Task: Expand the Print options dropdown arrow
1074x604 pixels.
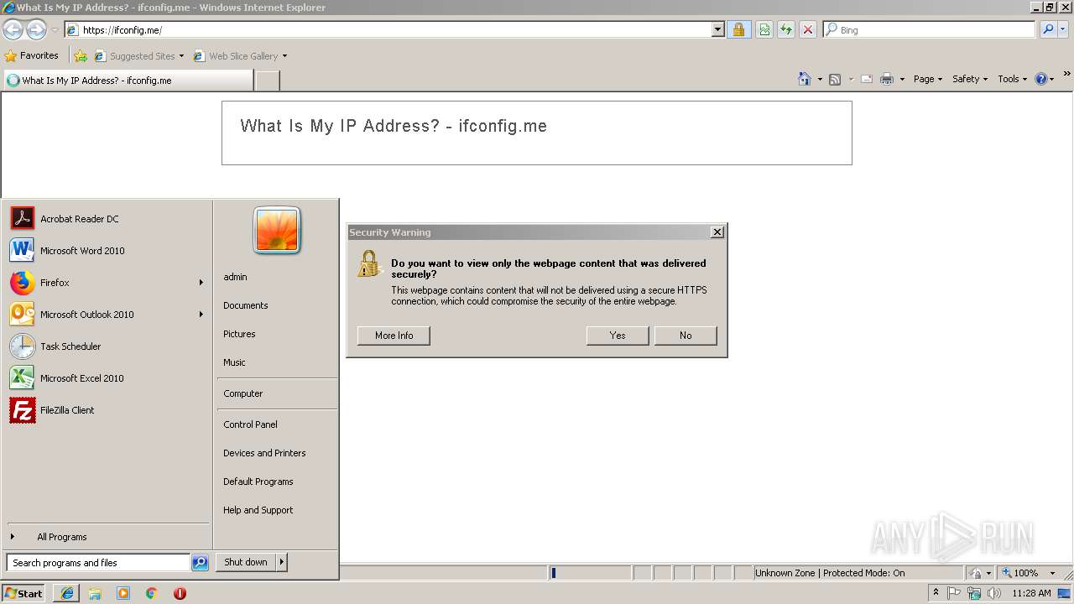Action: [902, 79]
